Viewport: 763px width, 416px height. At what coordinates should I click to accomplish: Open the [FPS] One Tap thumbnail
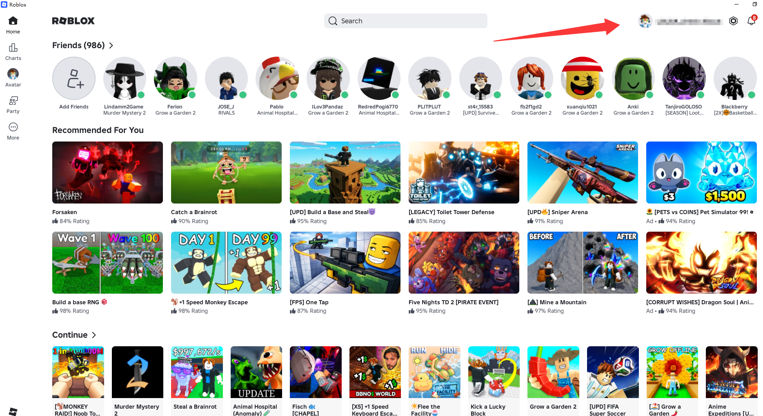point(345,263)
